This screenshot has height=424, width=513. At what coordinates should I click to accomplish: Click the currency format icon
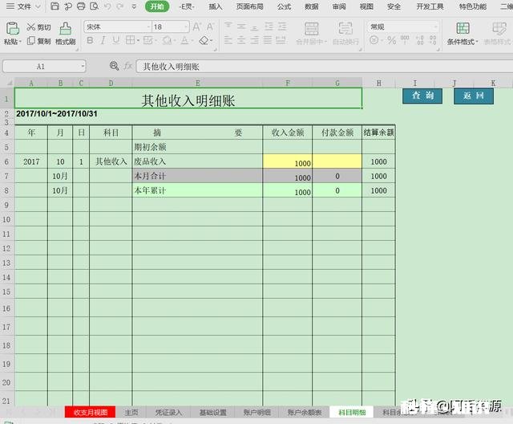(x=374, y=40)
